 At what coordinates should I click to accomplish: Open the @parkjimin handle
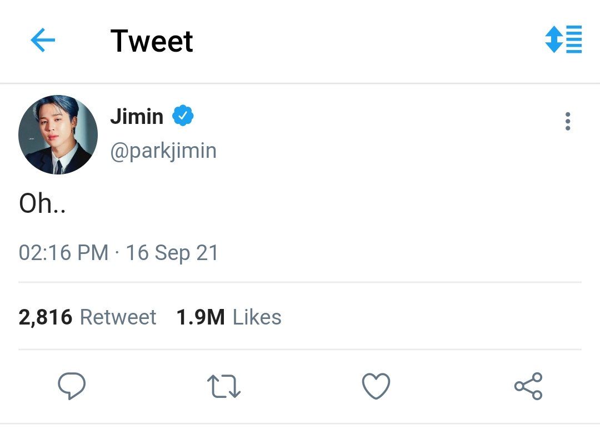[163, 151]
